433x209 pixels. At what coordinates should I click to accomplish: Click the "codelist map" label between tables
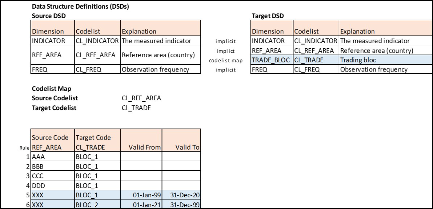226,61
